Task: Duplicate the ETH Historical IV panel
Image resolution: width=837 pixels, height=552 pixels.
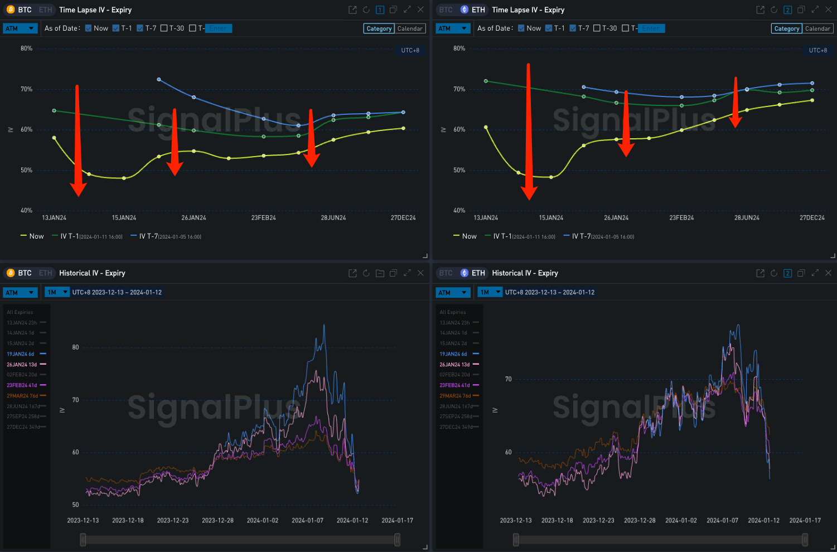Action: 801,273
